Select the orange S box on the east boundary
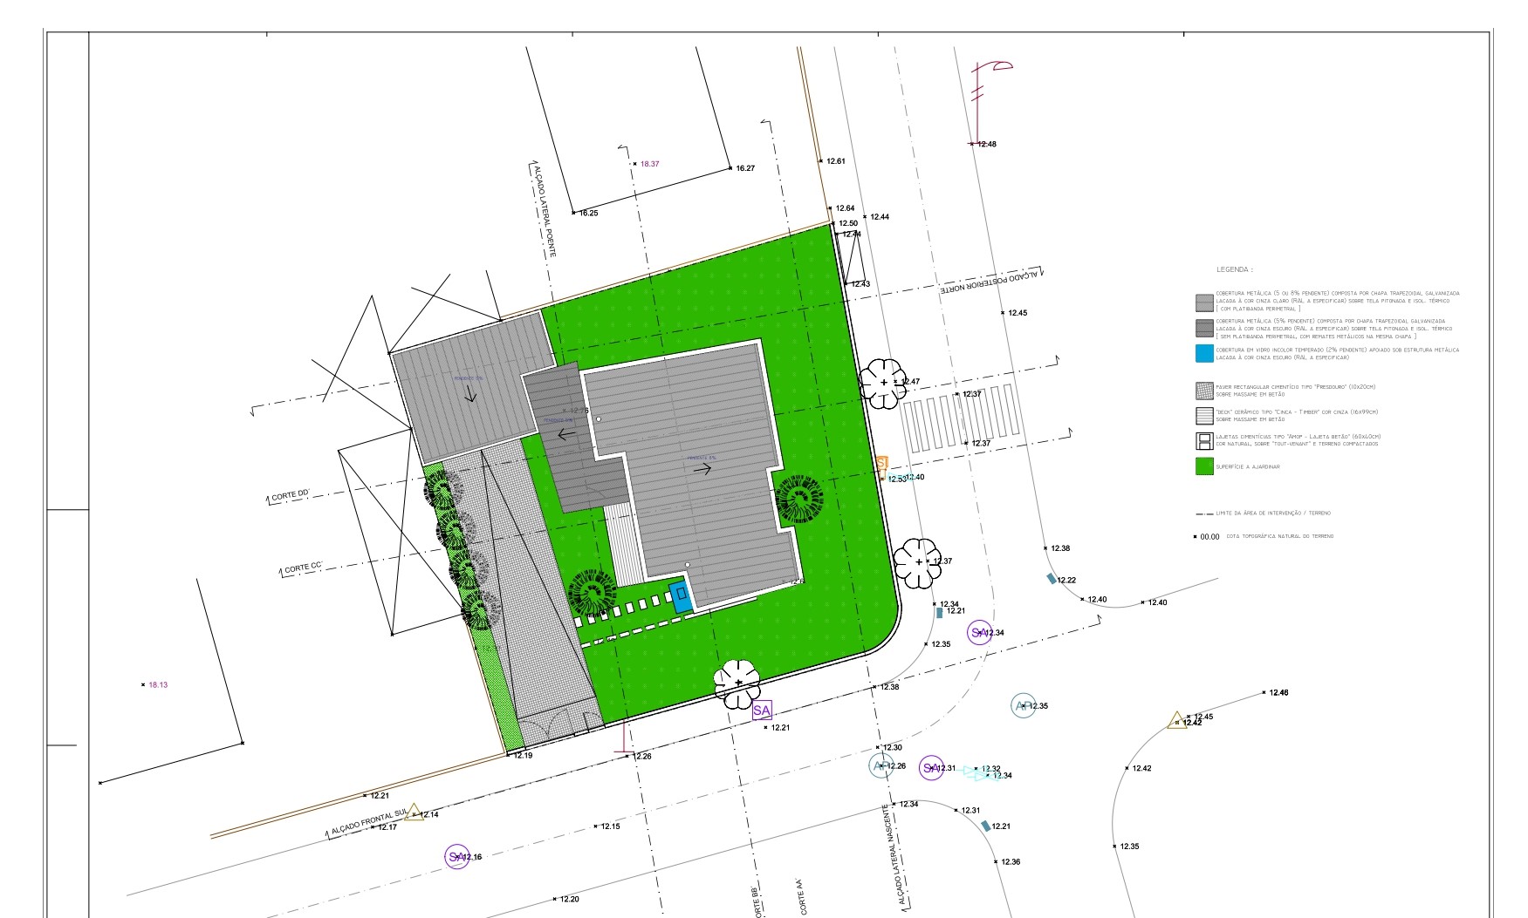Image resolution: width=1528 pixels, height=918 pixels. [881, 463]
